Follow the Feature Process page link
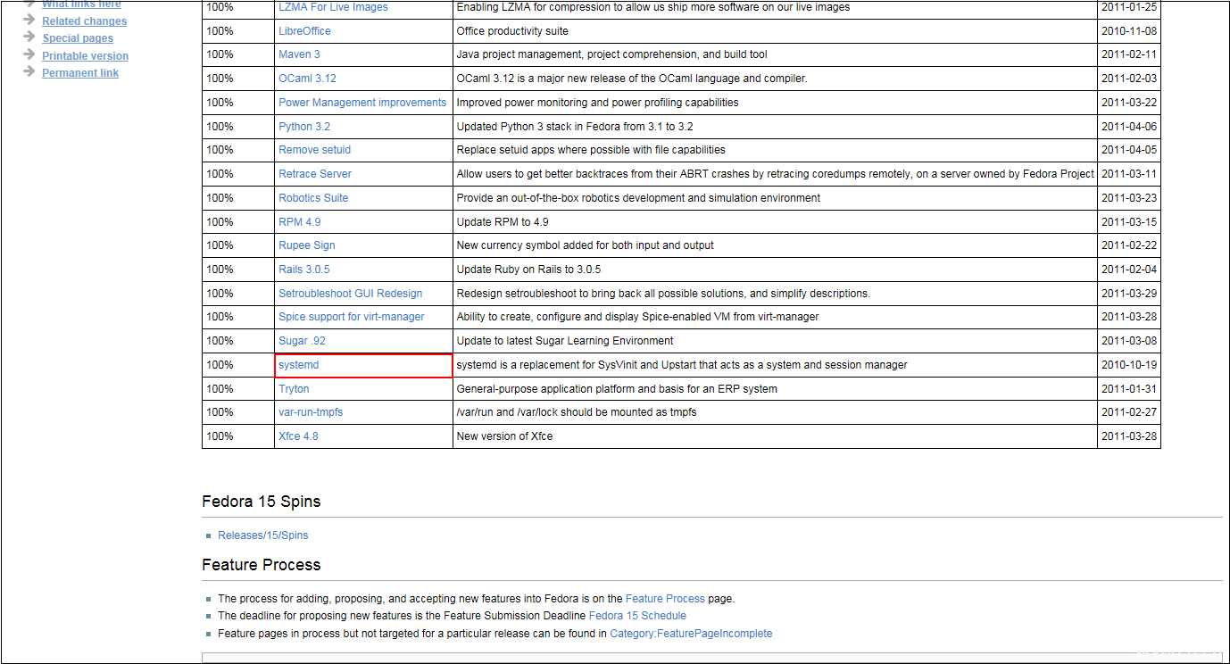The height and width of the screenshot is (664, 1230). [x=665, y=599]
